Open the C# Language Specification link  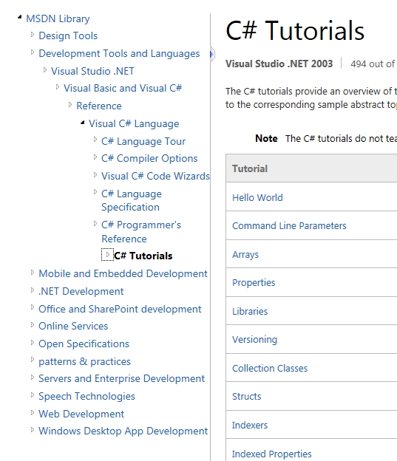click(132, 200)
